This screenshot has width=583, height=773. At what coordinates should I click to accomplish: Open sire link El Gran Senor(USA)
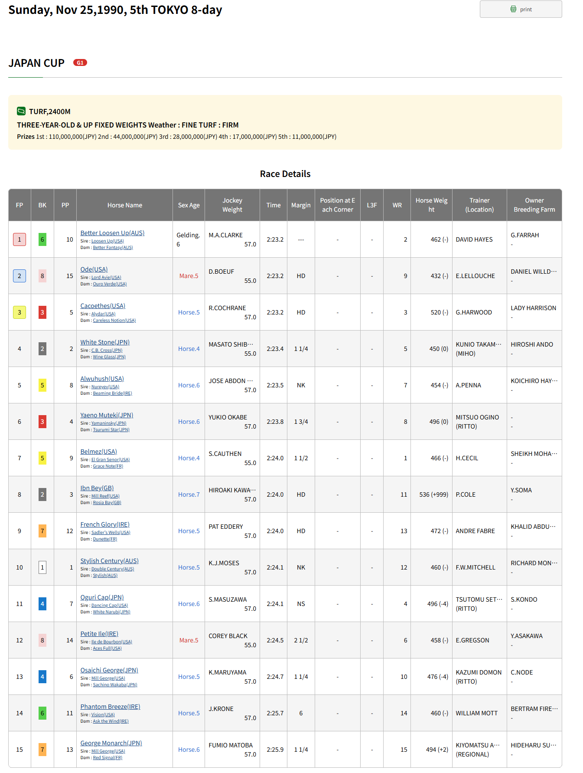coord(111,460)
